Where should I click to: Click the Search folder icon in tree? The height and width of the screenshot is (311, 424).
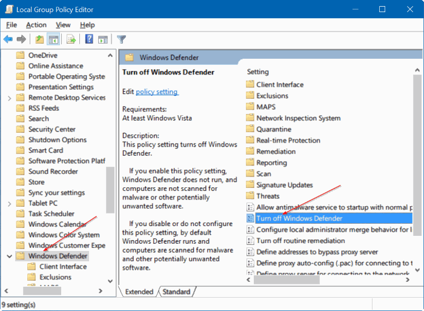20,119
